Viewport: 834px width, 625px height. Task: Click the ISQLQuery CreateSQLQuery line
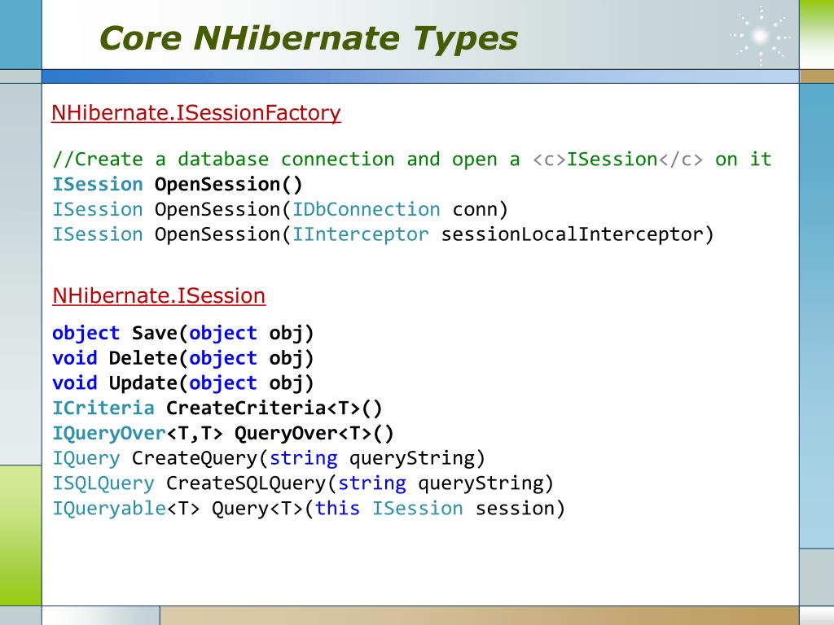(x=303, y=483)
